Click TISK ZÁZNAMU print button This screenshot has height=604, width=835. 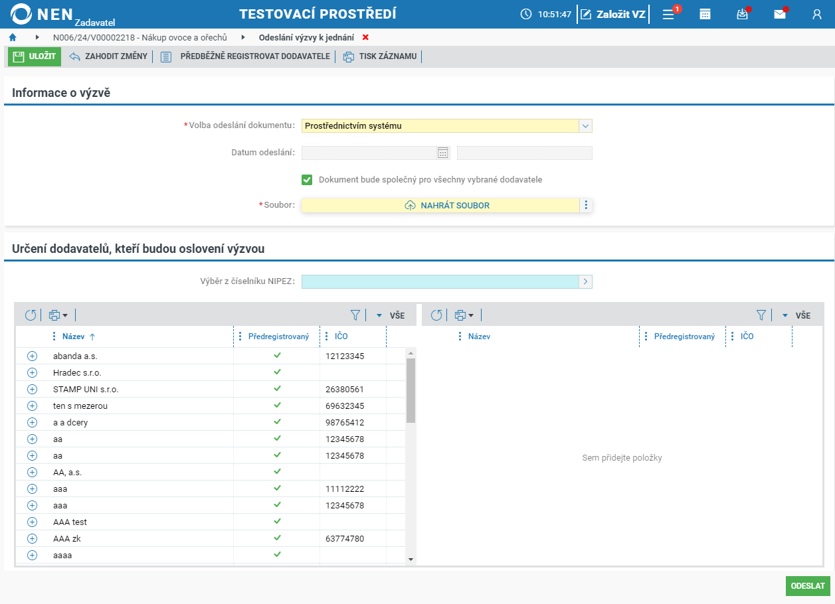[x=380, y=56]
